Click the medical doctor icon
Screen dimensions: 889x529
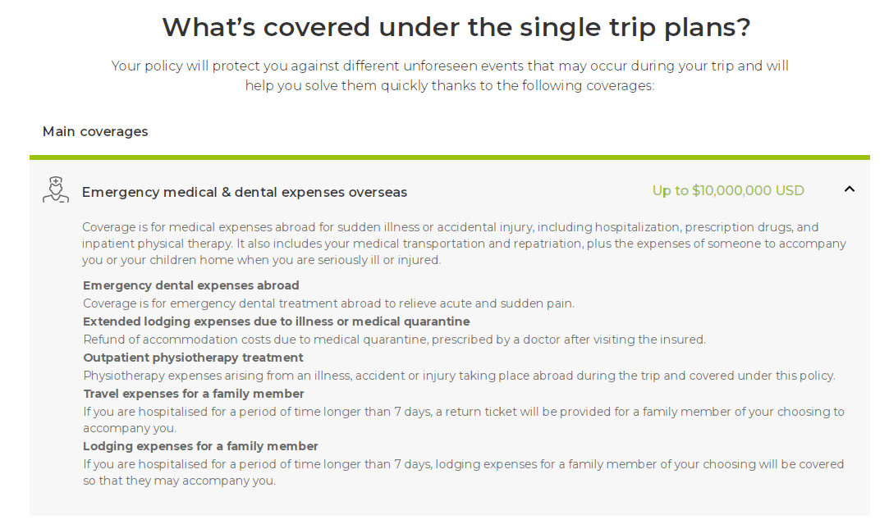(x=56, y=189)
